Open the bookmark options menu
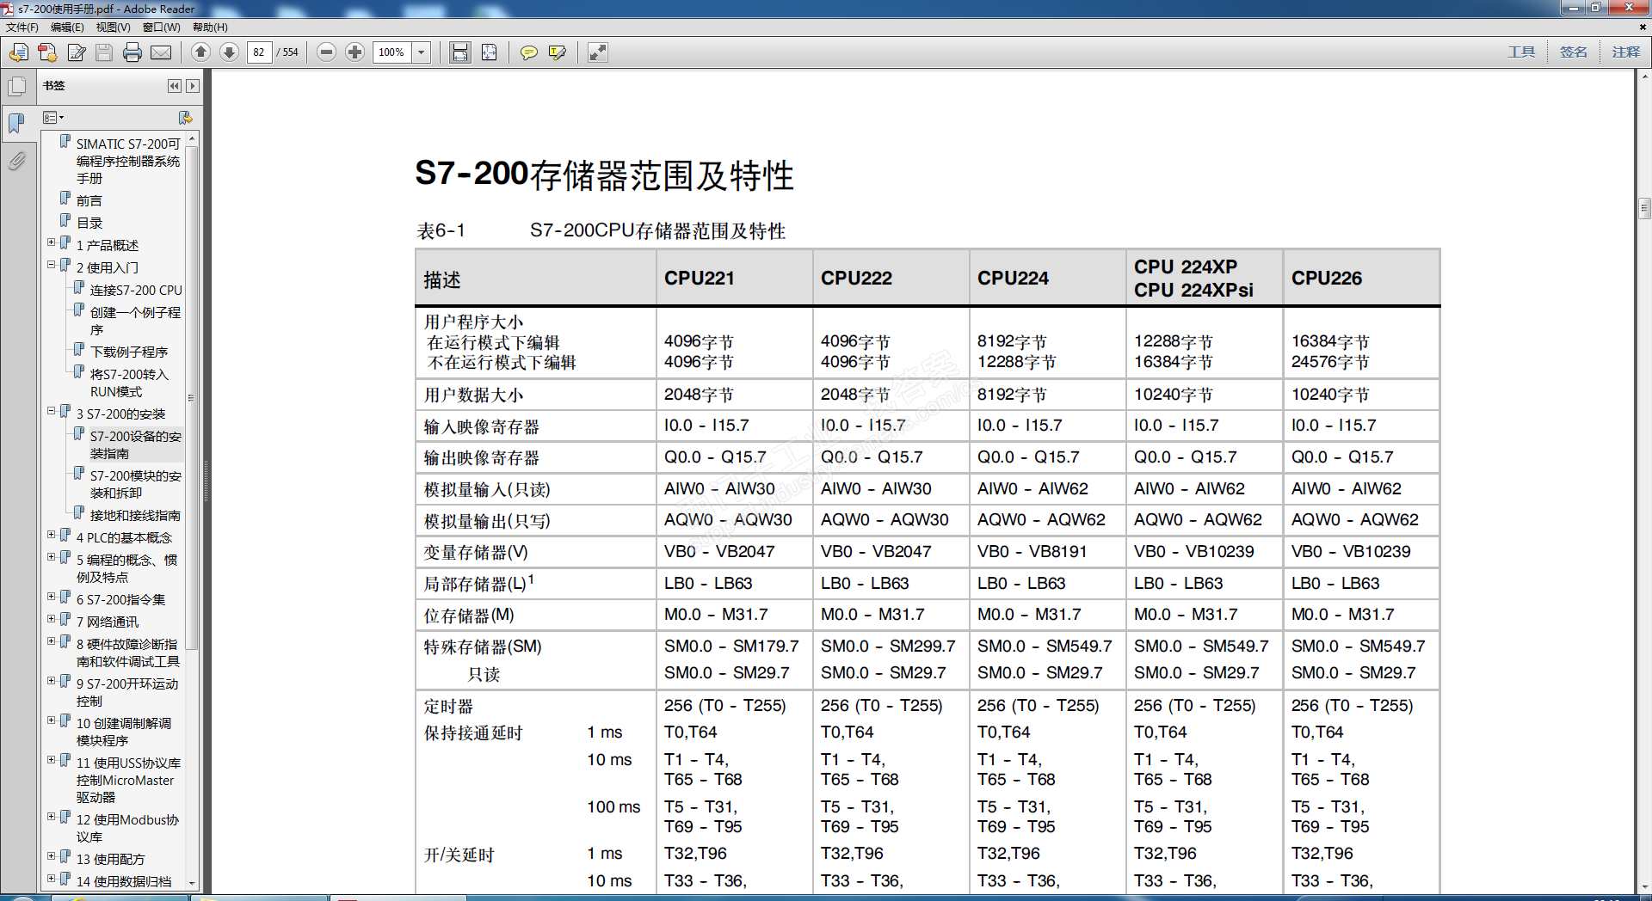 click(53, 117)
